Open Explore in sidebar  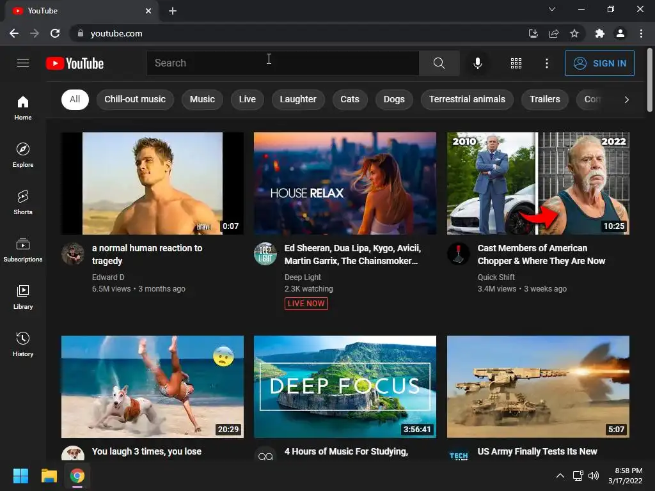23,155
